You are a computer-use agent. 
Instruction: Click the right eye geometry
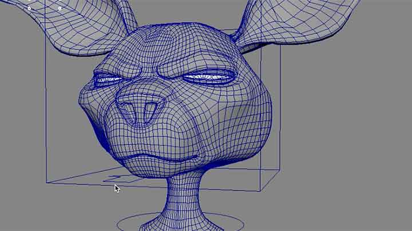click(x=209, y=76)
